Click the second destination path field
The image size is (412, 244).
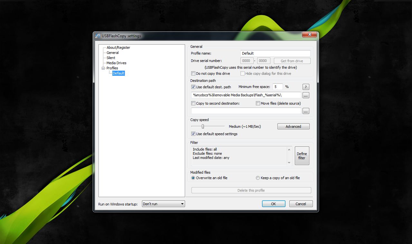pyautogui.click(x=246, y=111)
